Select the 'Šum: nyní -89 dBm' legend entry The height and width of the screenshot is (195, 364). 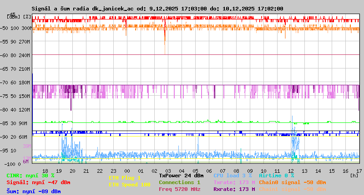[x=34, y=191]
